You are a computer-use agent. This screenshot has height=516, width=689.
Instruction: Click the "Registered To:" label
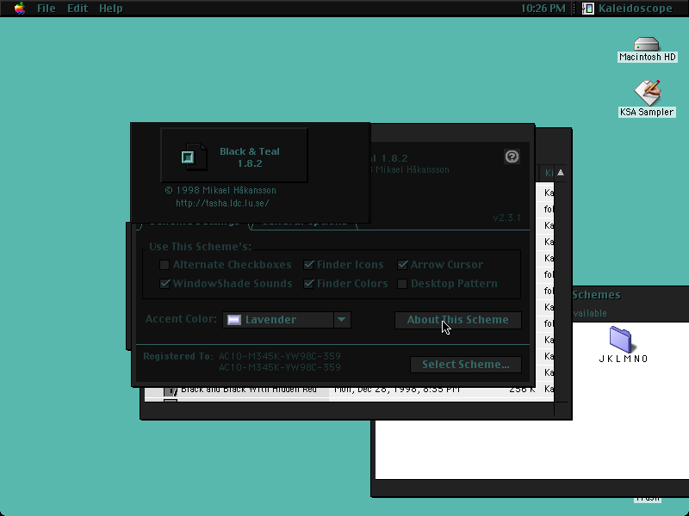pos(178,356)
